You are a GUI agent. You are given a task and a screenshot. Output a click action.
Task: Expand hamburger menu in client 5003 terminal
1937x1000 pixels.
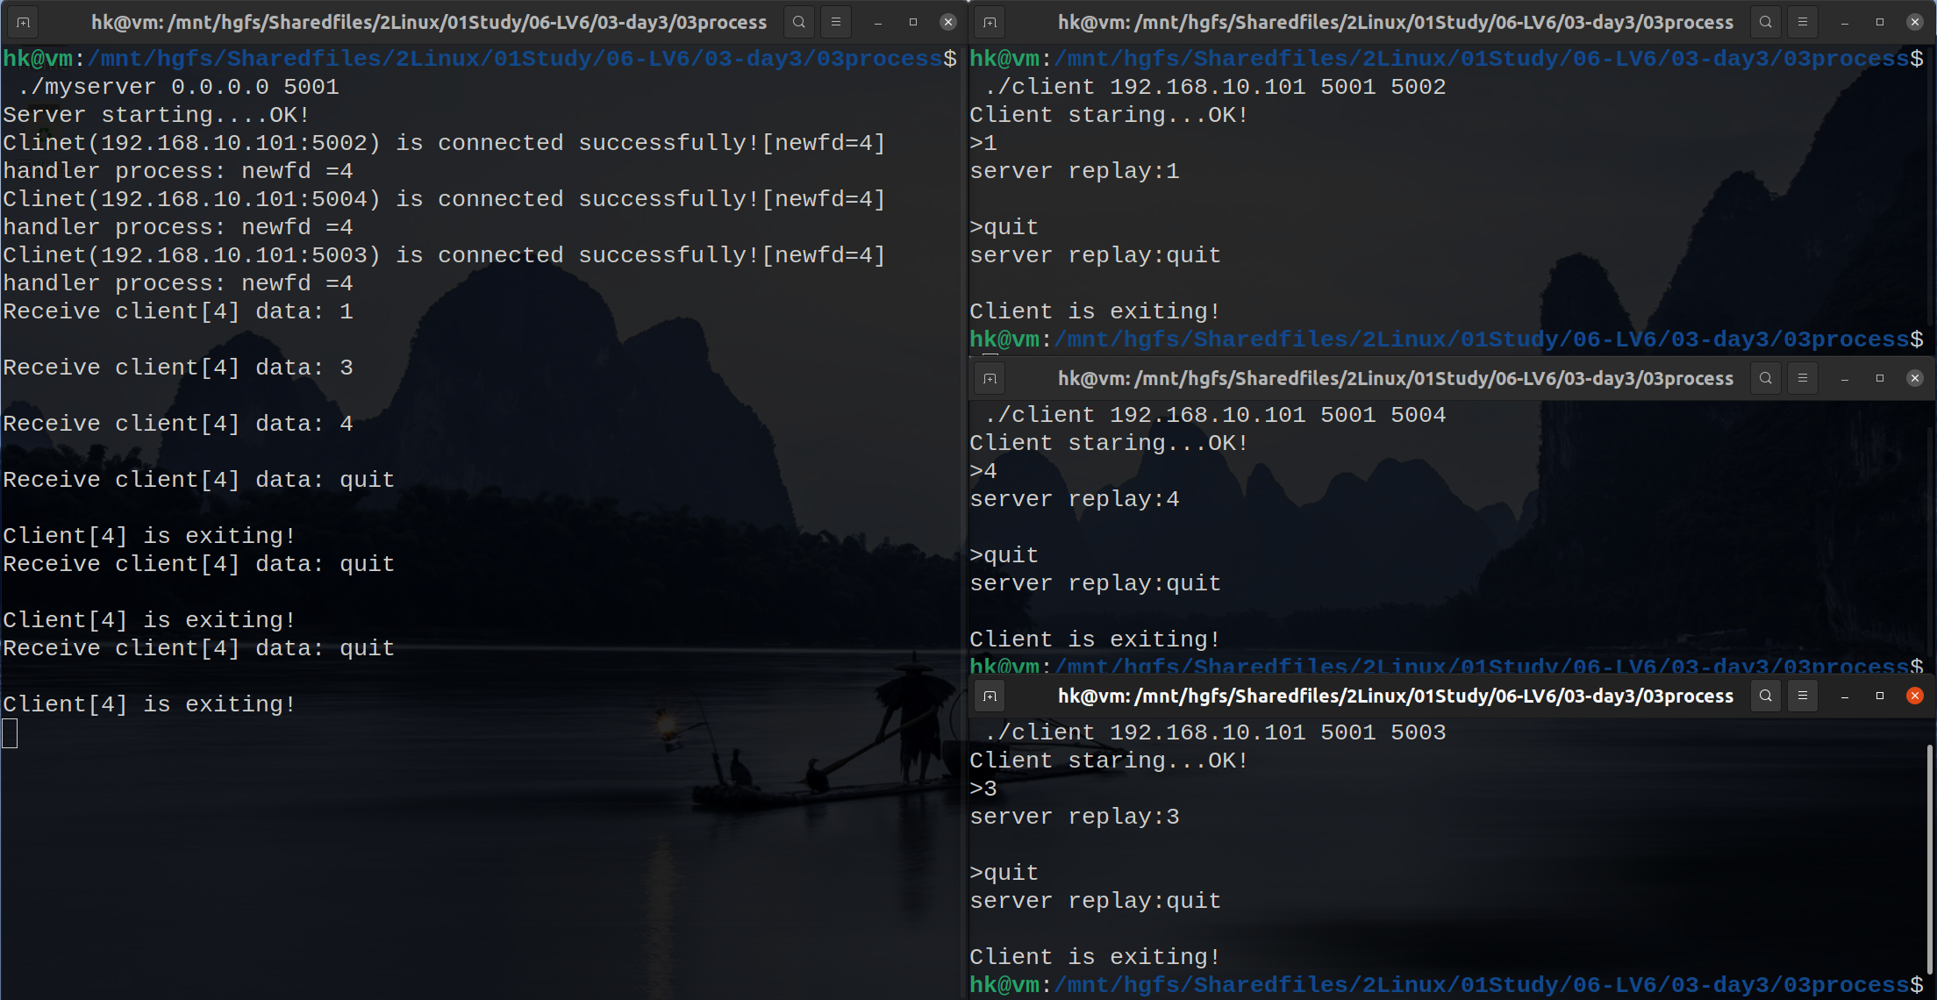coord(1803,696)
